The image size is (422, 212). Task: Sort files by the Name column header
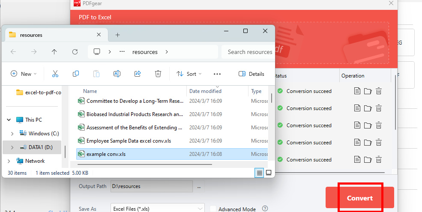pyautogui.click(x=90, y=91)
